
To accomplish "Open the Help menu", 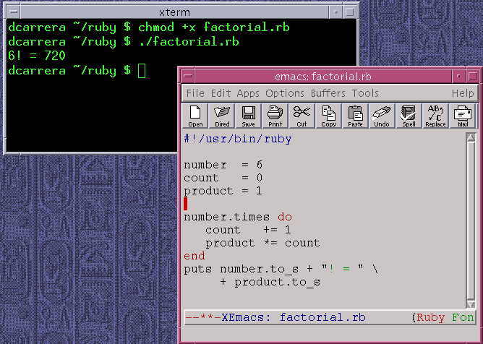I will click(x=463, y=93).
